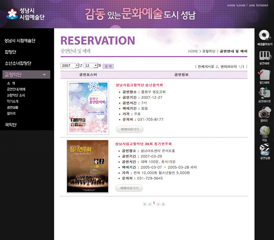Jump to first page arrow
This screenshot has width=274, height=240.
[x=145, y=204]
